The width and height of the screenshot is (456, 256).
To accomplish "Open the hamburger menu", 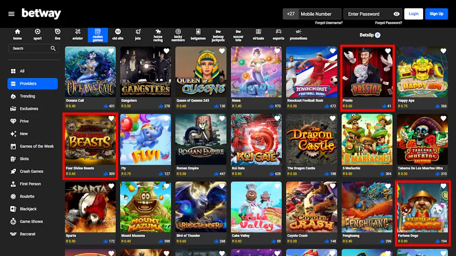I will pos(11,14).
